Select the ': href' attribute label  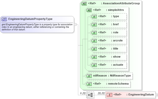(115, 24)
